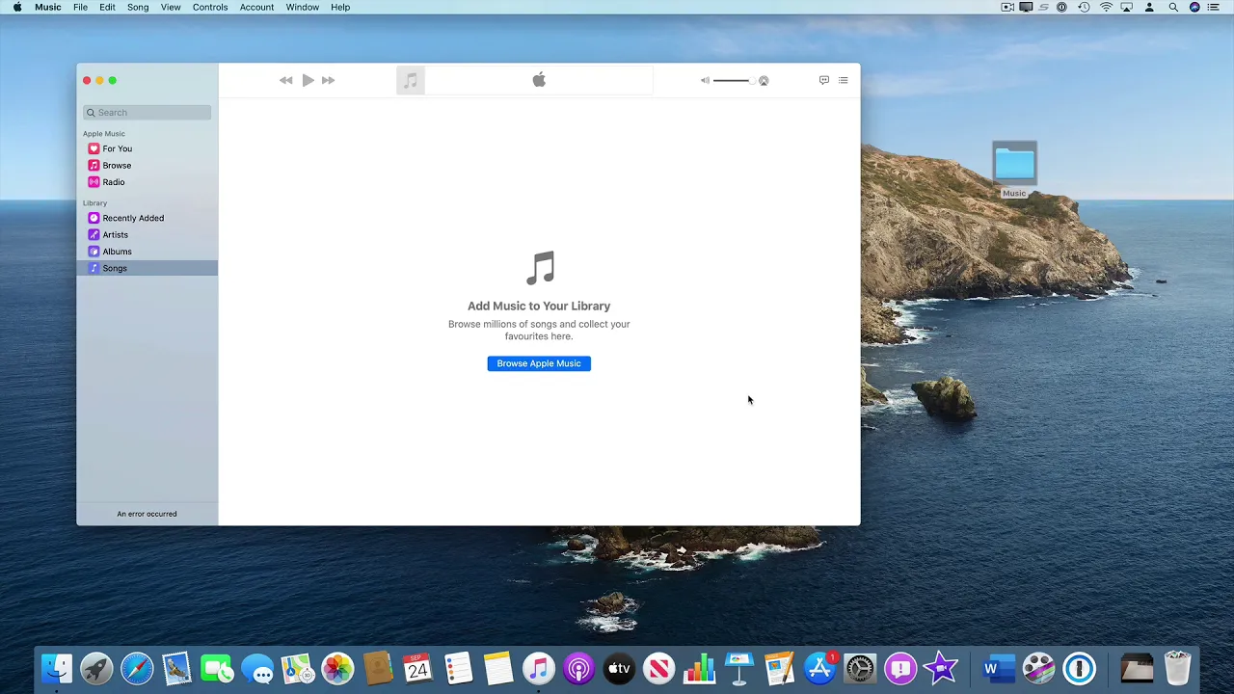The height and width of the screenshot is (694, 1234).
Task: Open Messages from the Dock
Action: click(x=257, y=668)
